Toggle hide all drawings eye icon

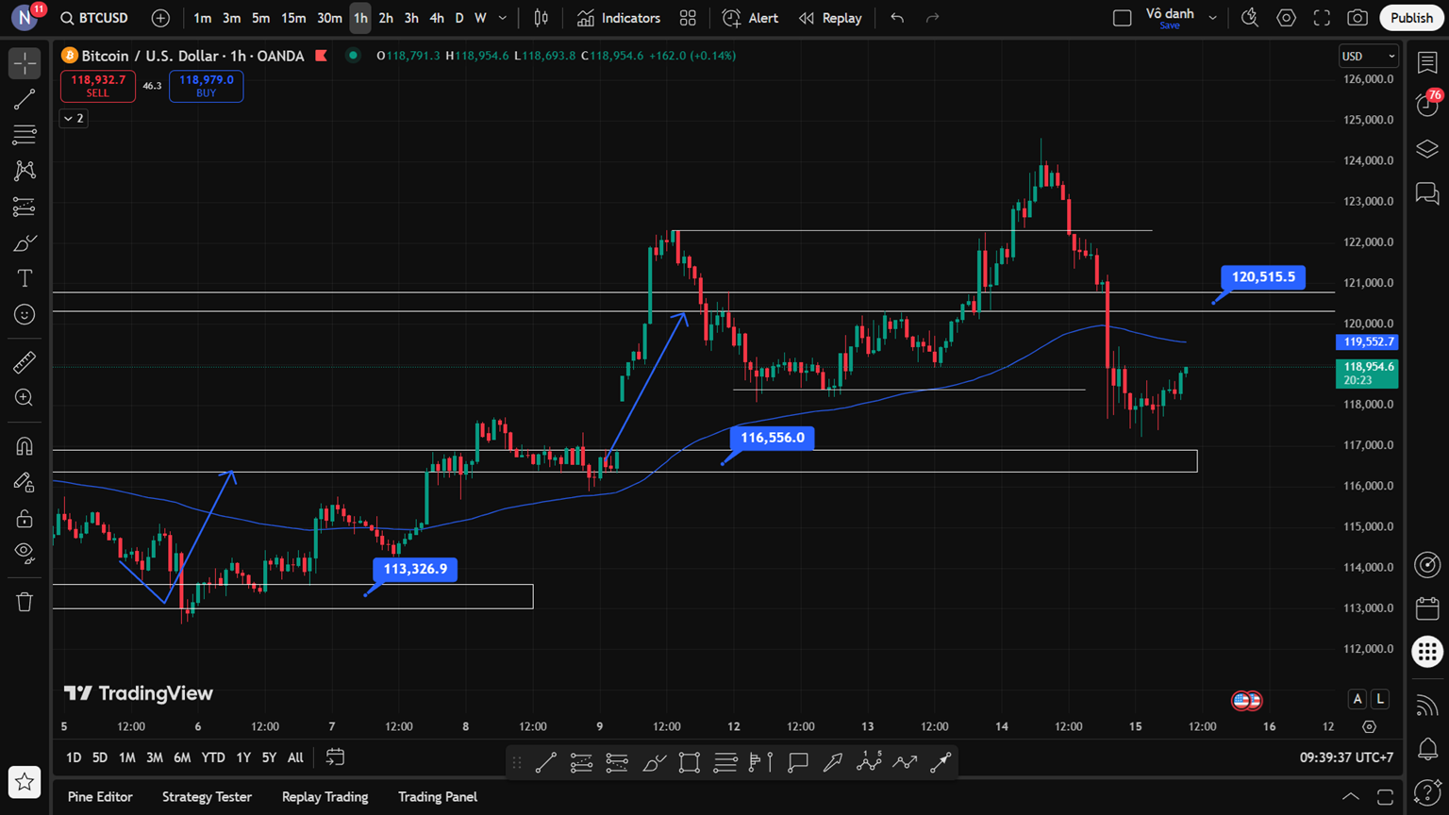click(25, 553)
